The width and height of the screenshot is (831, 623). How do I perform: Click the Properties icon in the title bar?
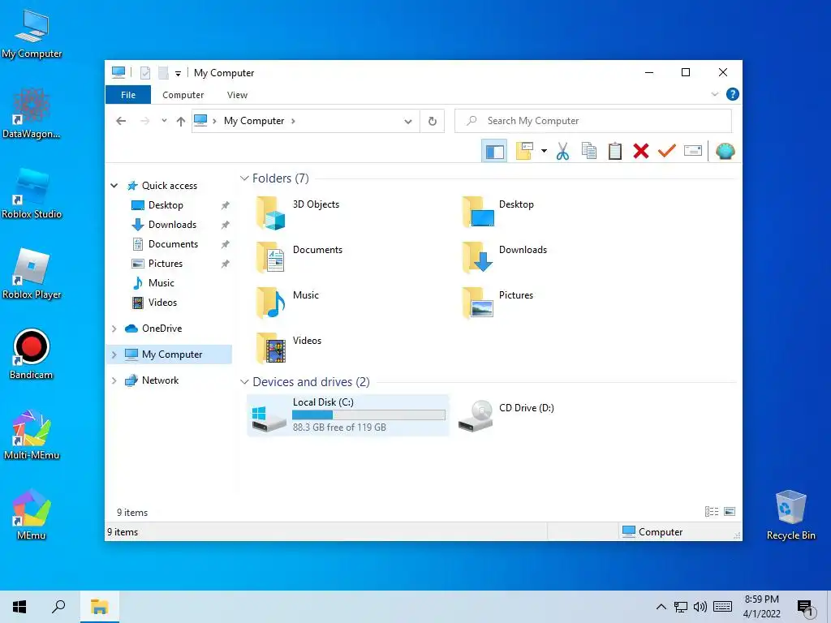pyautogui.click(x=144, y=73)
